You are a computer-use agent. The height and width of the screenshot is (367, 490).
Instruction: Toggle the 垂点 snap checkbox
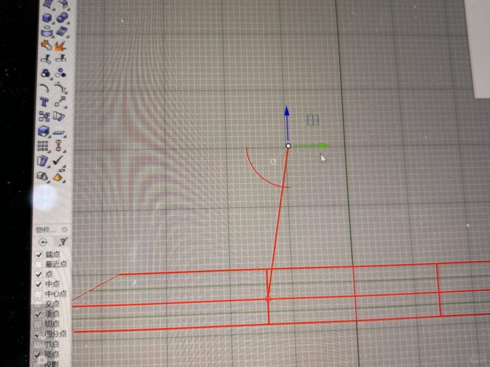coord(38,314)
